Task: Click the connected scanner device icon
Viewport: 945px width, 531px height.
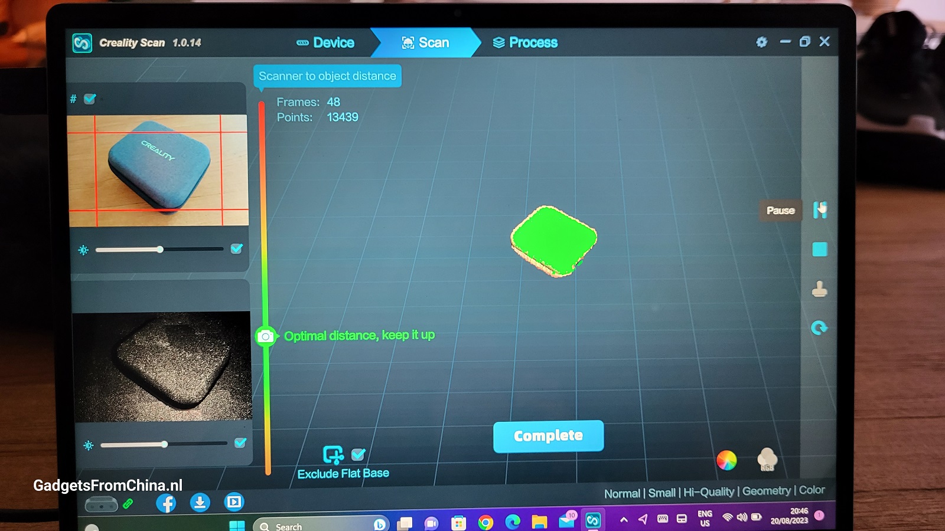Action: (101, 504)
